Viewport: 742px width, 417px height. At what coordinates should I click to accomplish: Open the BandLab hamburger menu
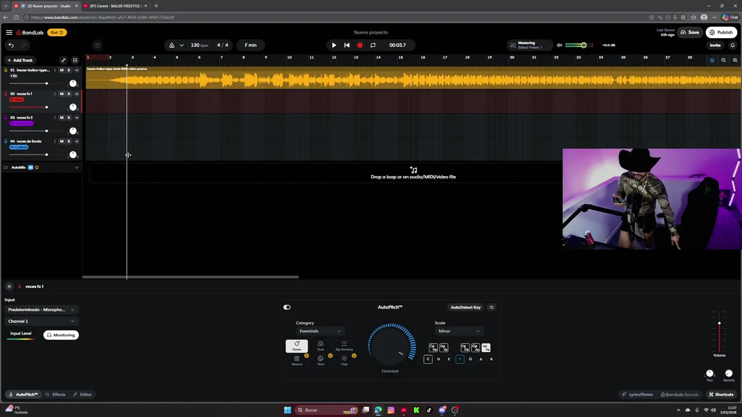[x=9, y=32]
